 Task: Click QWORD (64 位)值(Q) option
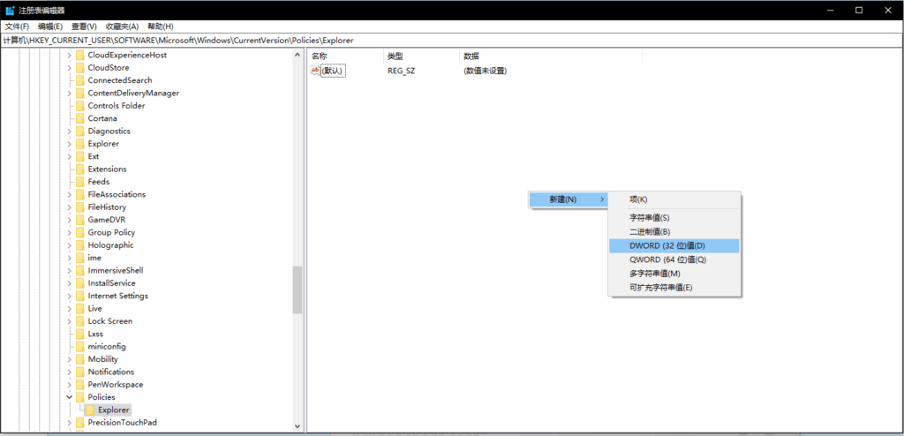point(667,259)
